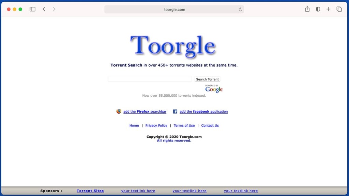
Task: Click the Firefox logo icon
Action: coord(119,111)
